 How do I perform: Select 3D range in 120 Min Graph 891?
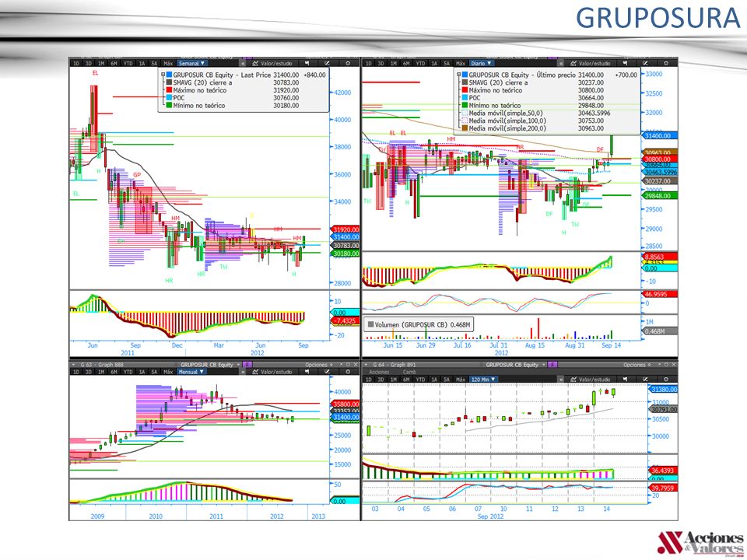pyautogui.click(x=381, y=380)
